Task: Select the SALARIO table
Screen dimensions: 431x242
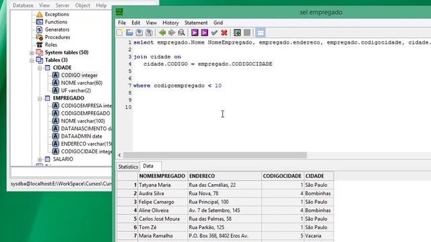Action: tap(63, 159)
